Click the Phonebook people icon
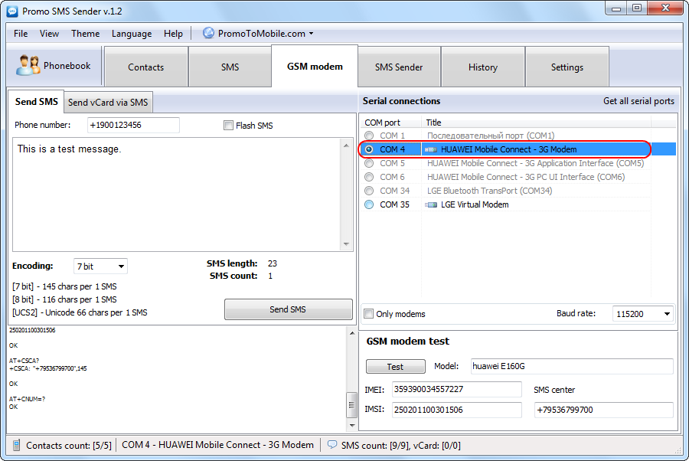Image resolution: width=689 pixels, height=461 pixels. pyautogui.click(x=28, y=65)
